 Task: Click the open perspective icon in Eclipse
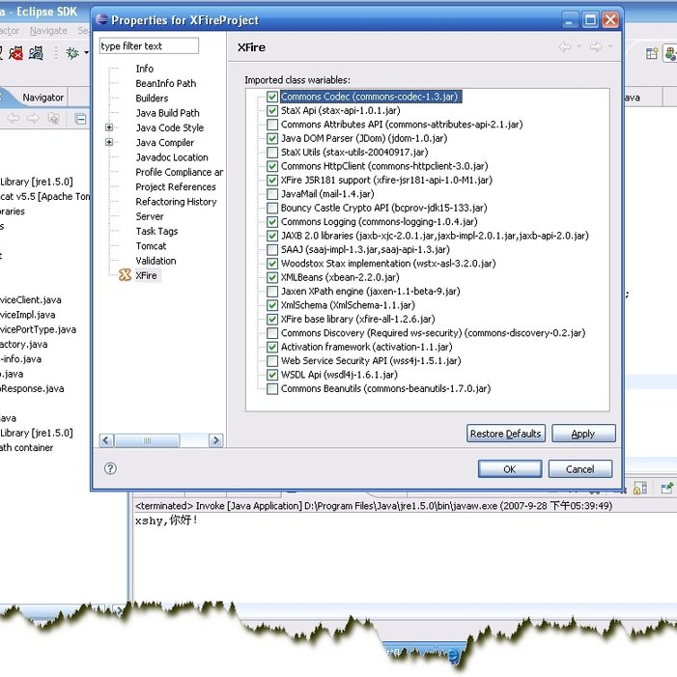652,53
